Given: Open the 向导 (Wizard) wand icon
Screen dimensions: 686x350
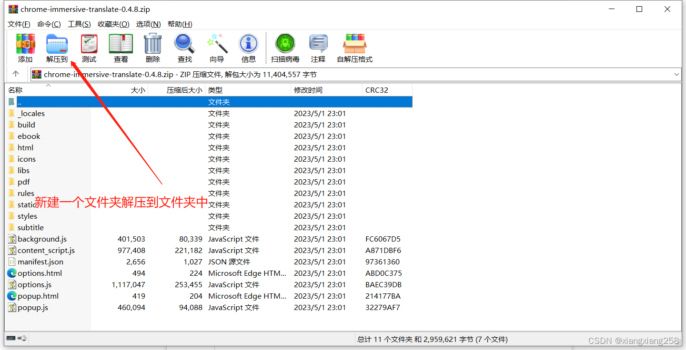Looking at the screenshot, I should (x=217, y=43).
